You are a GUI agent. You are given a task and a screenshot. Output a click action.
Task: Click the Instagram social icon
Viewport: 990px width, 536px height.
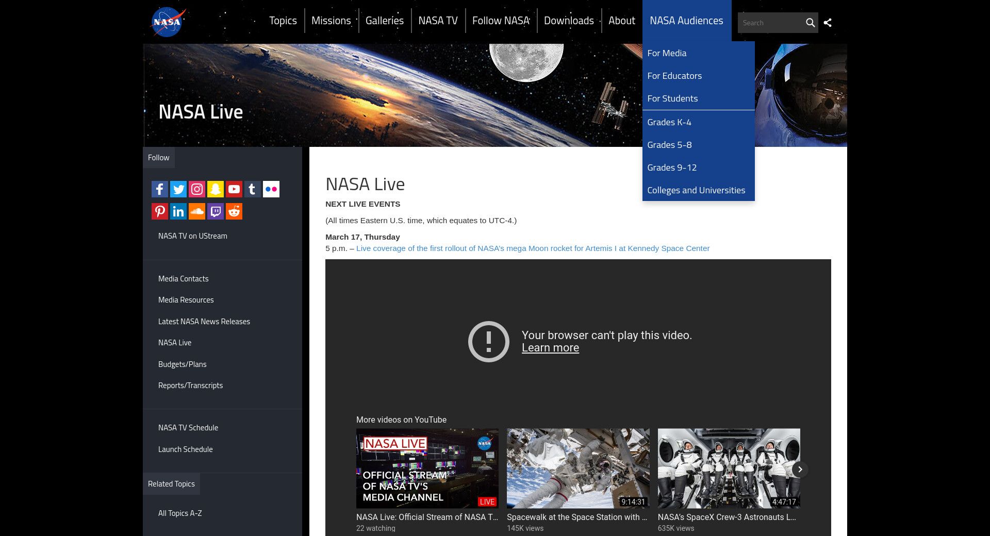197,189
